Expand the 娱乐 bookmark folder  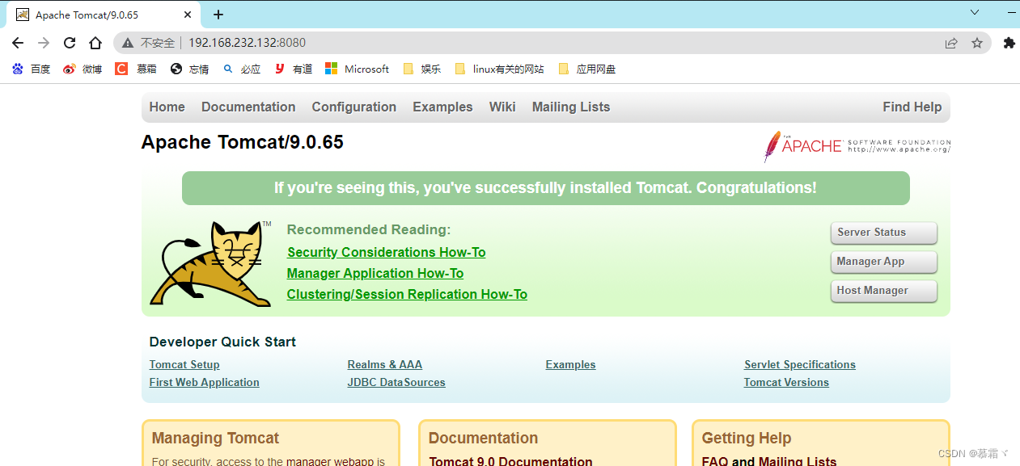point(421,69)
